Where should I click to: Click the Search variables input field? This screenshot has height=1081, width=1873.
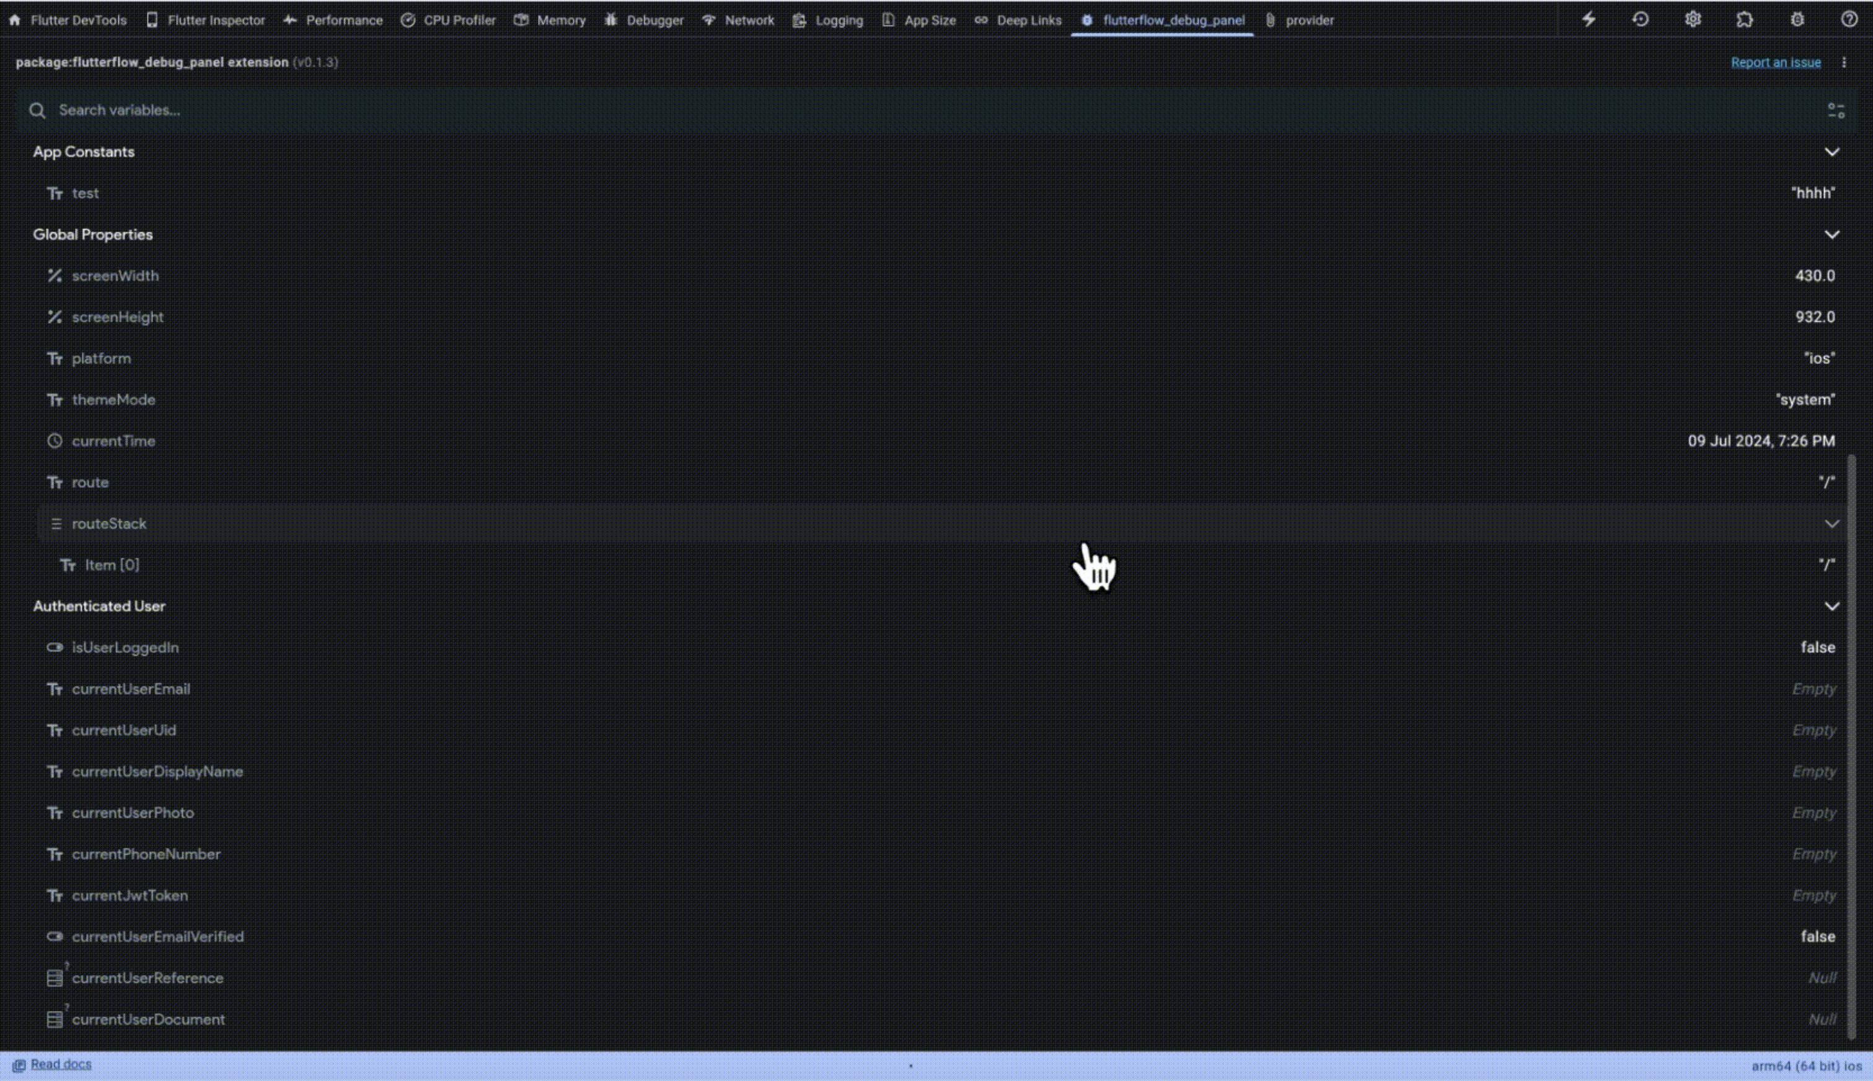[x=891, y=110]
